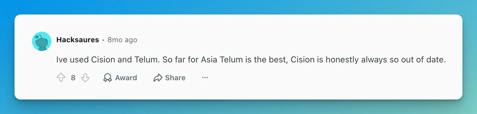Visit the Hacksaures user profile
This screenshot has width=477, height=114.
(x=78, y=40)
